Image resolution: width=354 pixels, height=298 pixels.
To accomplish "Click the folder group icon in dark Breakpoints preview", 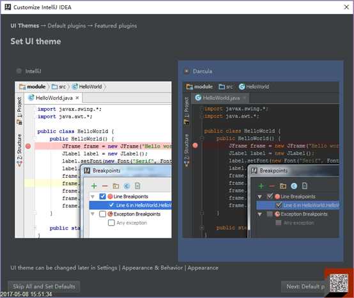I will pyautogui.click(x=283, y=186).
